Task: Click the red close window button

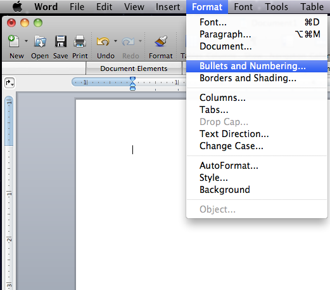Action: 11,23
